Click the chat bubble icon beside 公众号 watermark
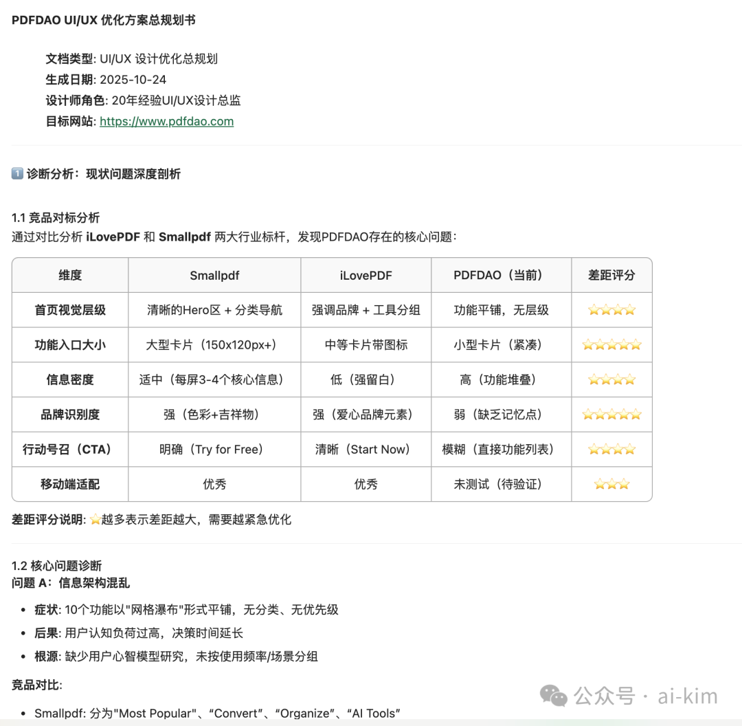The height and width of the screenshot is (726, 742). (554, 696)
